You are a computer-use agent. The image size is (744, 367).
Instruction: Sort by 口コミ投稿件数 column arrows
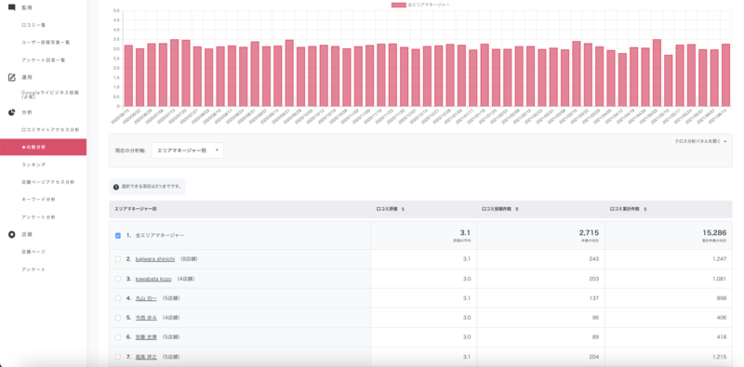tap(517, 209)
